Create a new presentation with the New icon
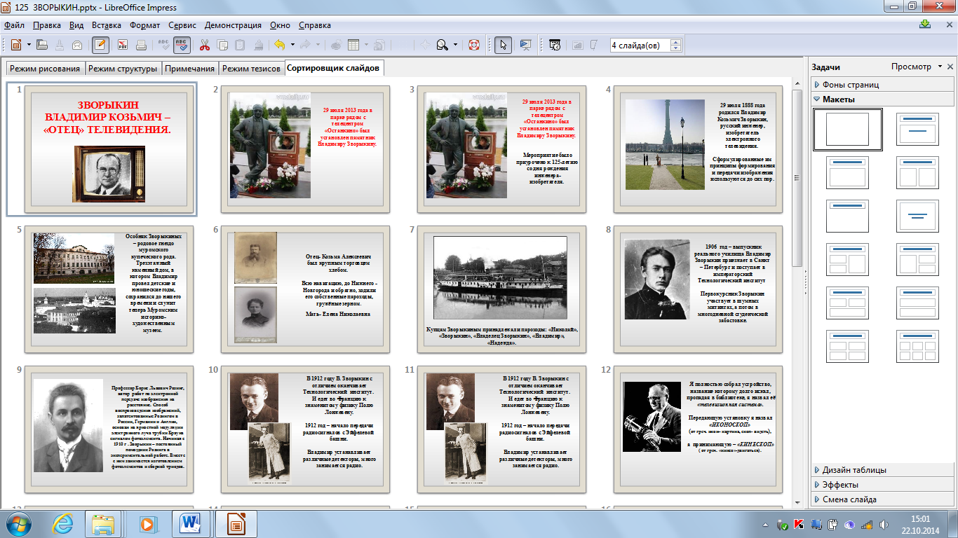The width and height of the screenshot is (958, 538). click(15, 44)
